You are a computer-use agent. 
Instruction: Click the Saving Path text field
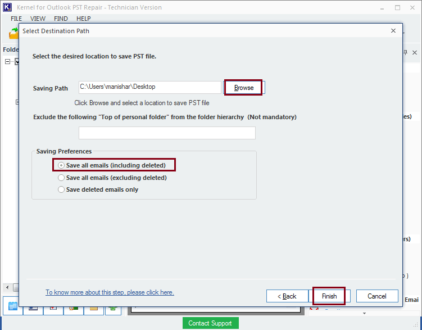coord(150,88)
